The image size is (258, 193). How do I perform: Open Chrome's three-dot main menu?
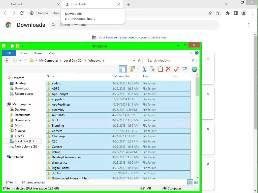click(x=252, y=13)
